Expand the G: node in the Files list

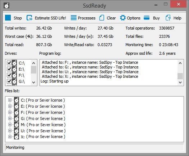(x=10, y=119)
